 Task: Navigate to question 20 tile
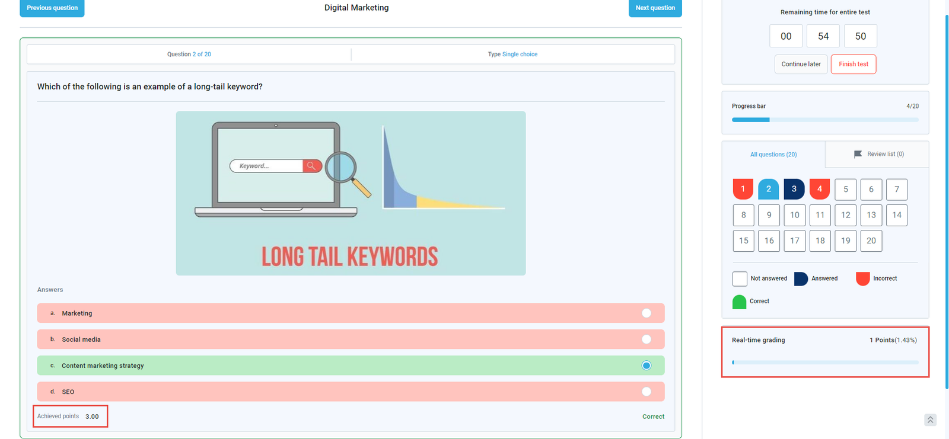[x=871, y=241]
